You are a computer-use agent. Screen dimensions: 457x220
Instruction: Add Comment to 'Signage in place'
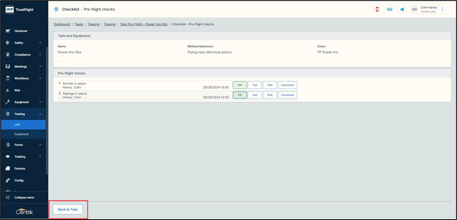click(x=287, y=95)
